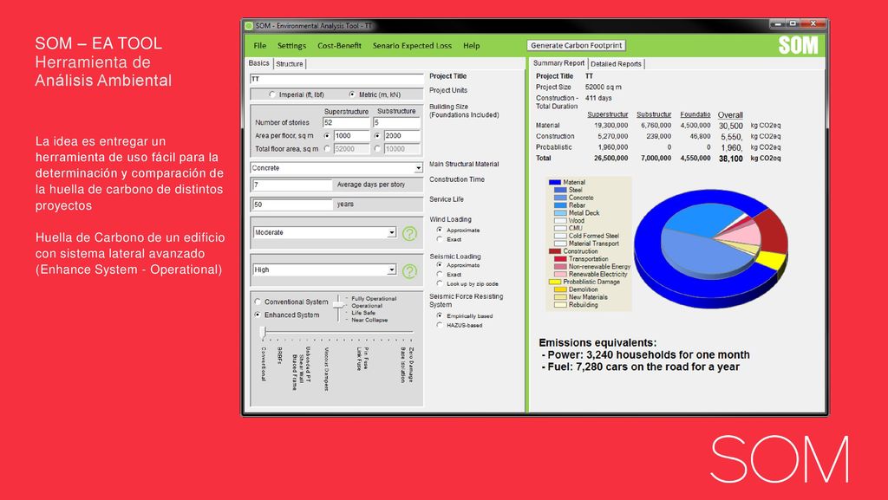This screenshot has width=888, height=500.
Task: Choose the Empirically based option
Action: pyautogui.click(x=440, y=315)
